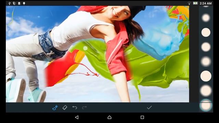Select the blue paint brush tool
The height and width of the screenshot is (123, 219).
(x=55, y=108)
